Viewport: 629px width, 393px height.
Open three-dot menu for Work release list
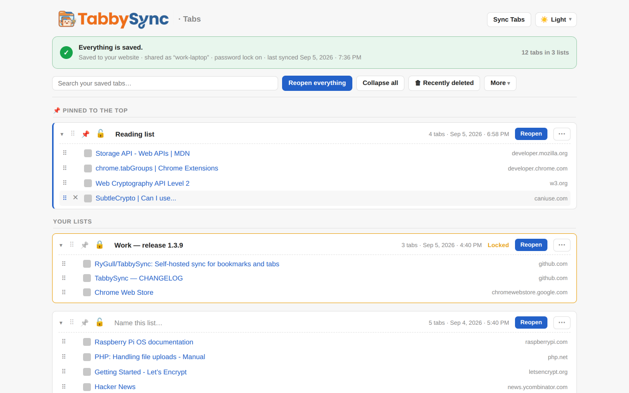tap(562, 245)
